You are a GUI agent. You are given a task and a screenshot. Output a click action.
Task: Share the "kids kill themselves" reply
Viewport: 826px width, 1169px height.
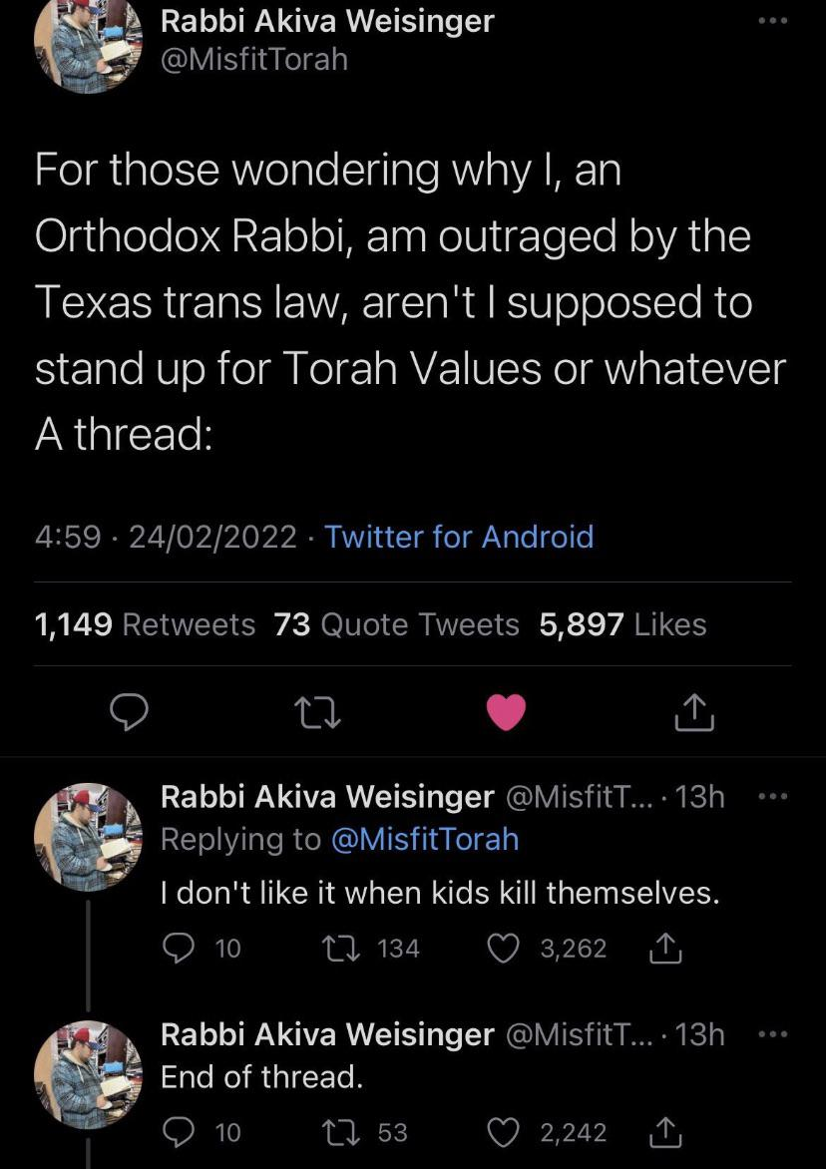coord(663,948)
